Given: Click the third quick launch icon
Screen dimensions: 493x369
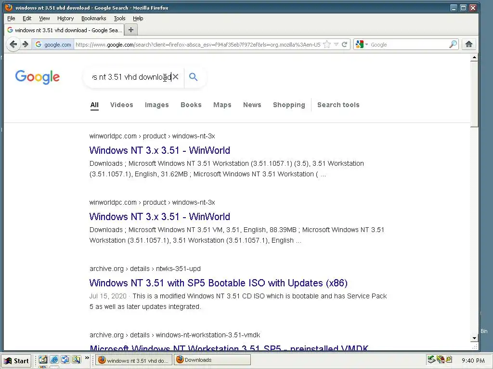Looking at the screenshot, I should (x=65, y=359).
